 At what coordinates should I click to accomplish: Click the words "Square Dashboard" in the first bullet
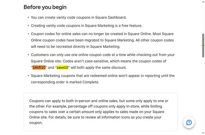tap(112, 17)
